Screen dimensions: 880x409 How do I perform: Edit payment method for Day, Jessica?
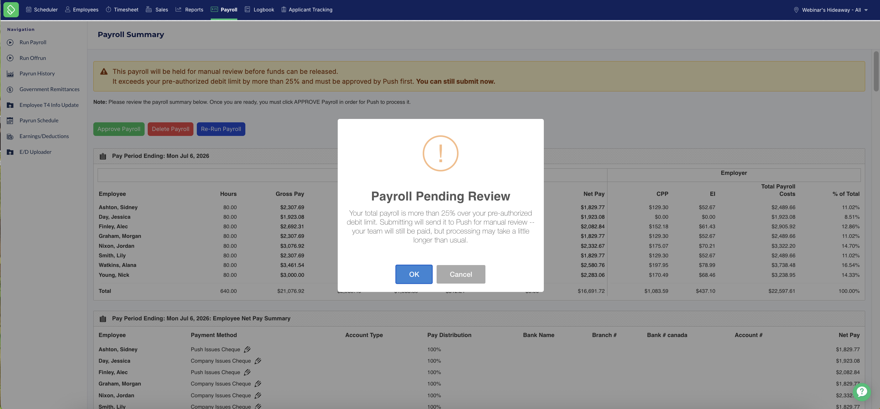click(x=258, y=361)
